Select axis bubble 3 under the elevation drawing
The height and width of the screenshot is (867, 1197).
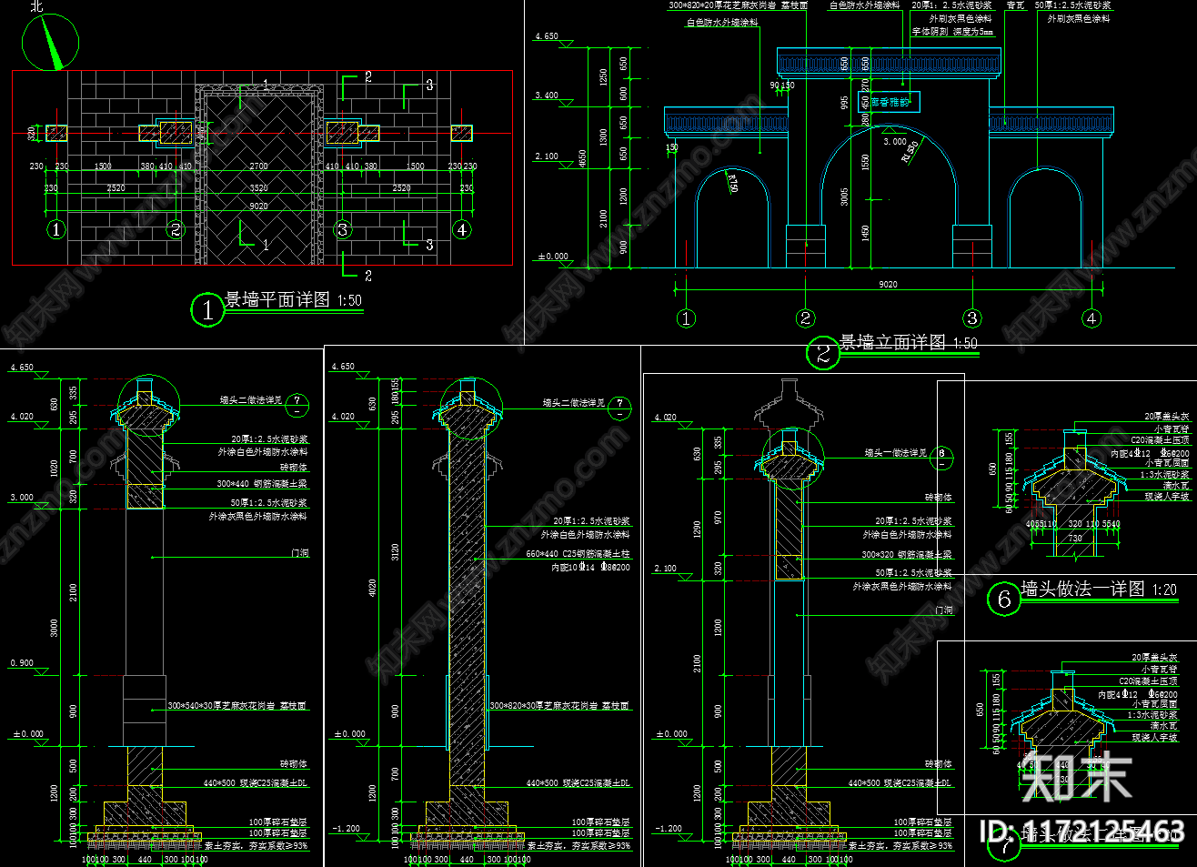[972, 318]
